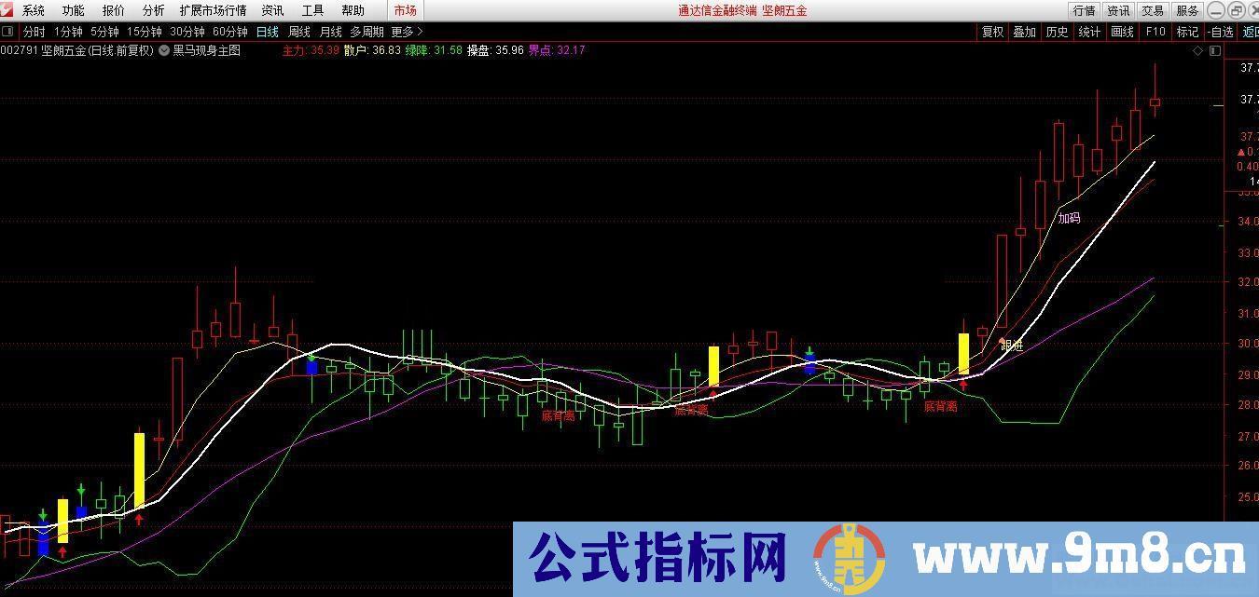
Task: Open the 资讯 menu in menu bar
Action: [x=272, y=10]
